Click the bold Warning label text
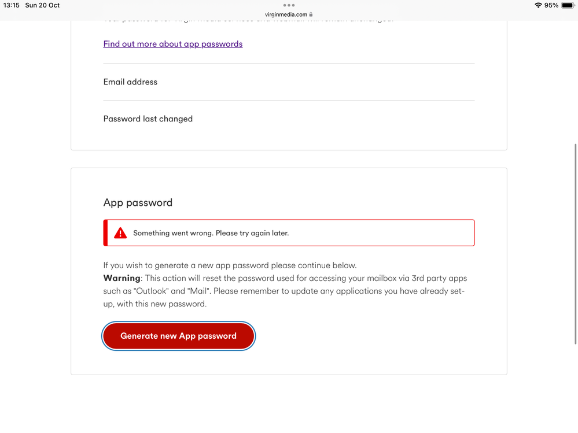578x433 pixels. (x=122, y=278)
